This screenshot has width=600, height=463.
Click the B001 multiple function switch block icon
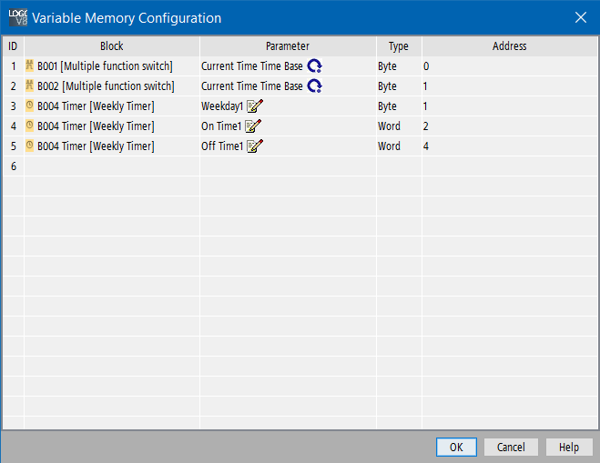click(x=30, y=66)
